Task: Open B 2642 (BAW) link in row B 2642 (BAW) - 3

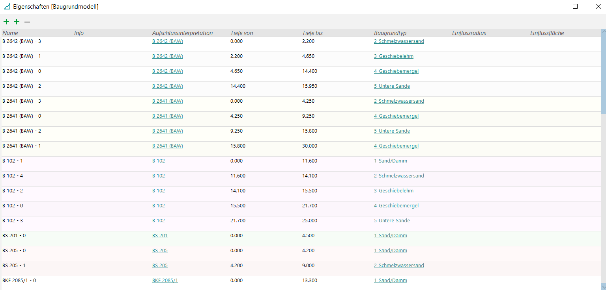Action: [x=167, y=41]
